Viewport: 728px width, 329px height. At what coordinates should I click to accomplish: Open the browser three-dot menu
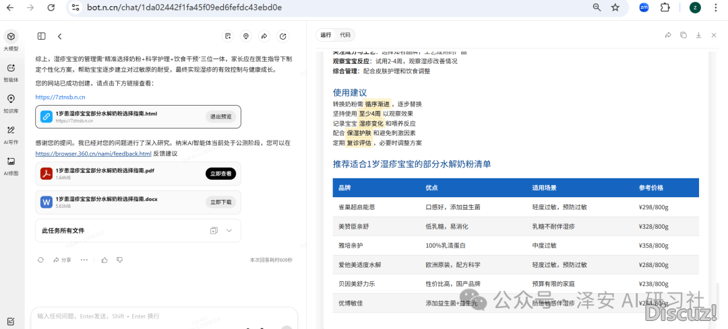tap(715, 7)
